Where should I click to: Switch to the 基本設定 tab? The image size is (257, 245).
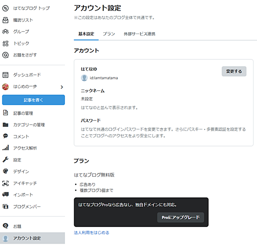[86, 34]
